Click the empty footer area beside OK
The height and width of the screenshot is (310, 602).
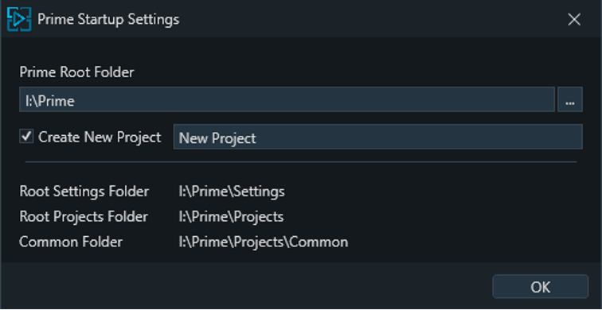pos(246,286)
